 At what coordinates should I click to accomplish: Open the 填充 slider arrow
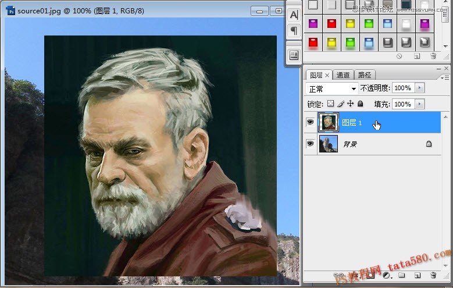coord(420,104)
